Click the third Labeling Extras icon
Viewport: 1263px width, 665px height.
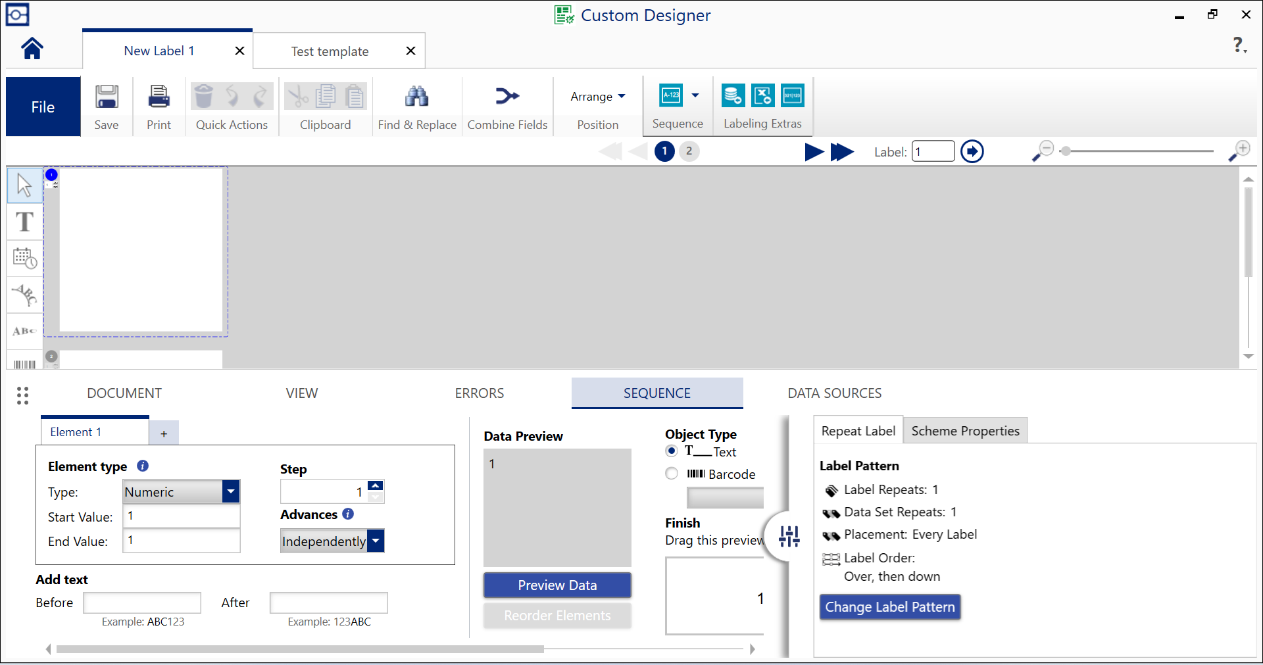792,95
